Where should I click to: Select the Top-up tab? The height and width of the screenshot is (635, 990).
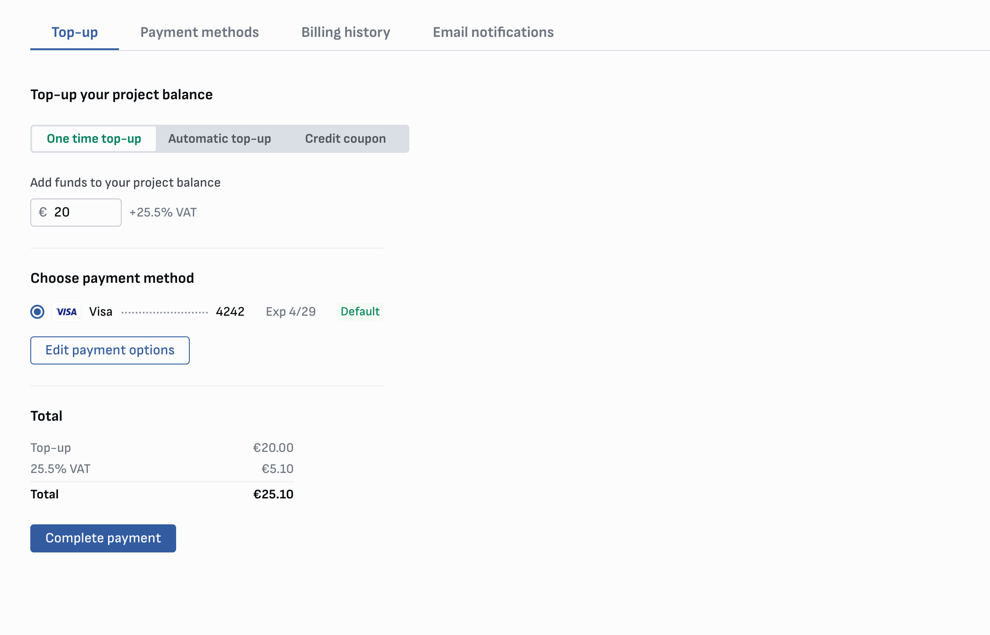coord(75,32)
